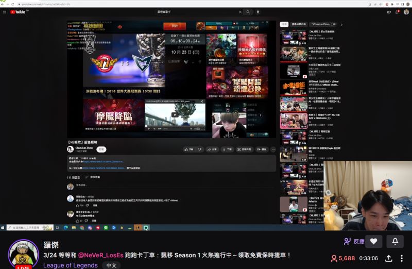This screenshot has width=412, height=269.
Task: Open the ChunJun Zhou channel avatar
Action: [x=70, y=149]
